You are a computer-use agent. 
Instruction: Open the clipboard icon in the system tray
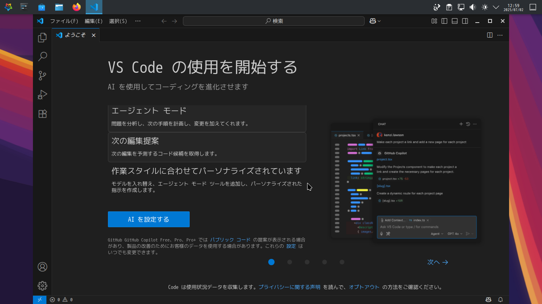[x=449, y=7]
